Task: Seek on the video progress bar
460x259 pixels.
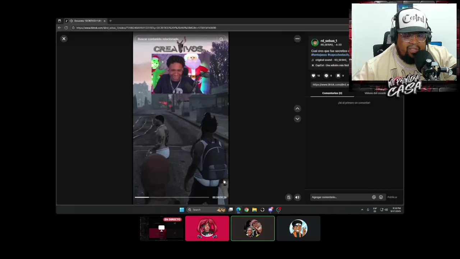Action: pos(172,197)
